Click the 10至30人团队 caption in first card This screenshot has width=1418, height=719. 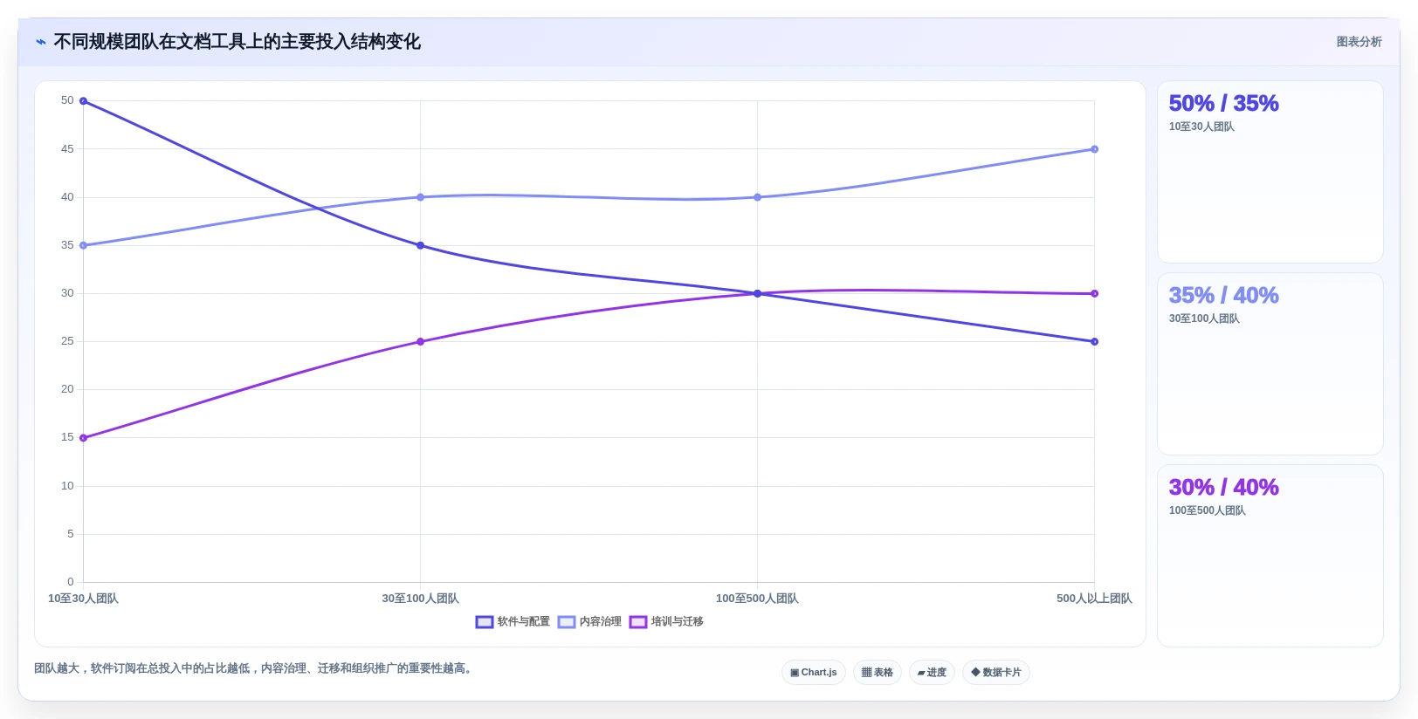click(1201, 127)
